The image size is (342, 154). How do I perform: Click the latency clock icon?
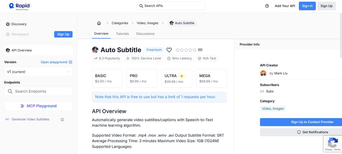[x=169, y=58]
